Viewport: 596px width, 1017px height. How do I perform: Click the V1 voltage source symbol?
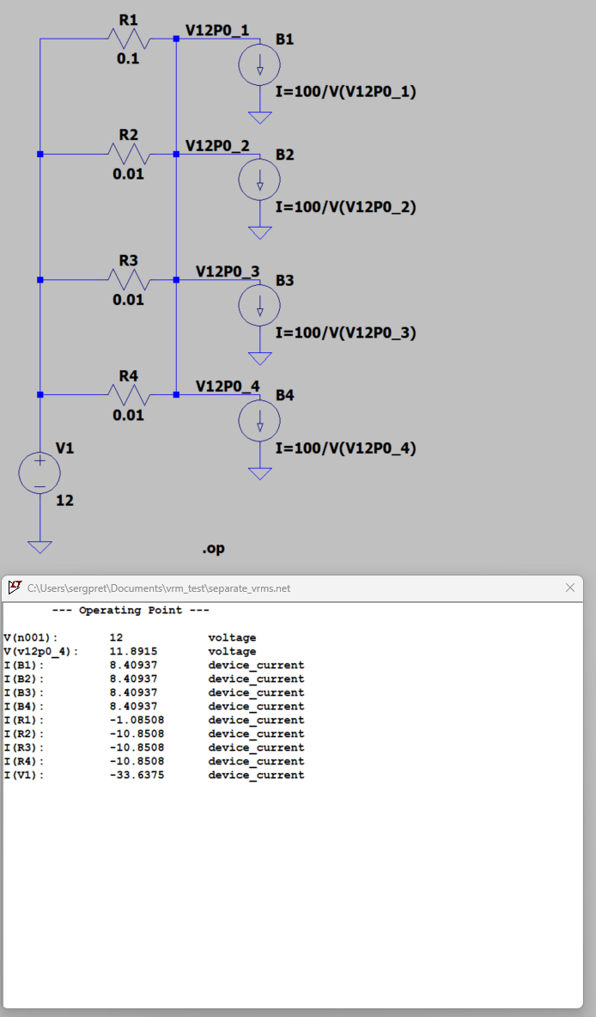pos(40,472)
